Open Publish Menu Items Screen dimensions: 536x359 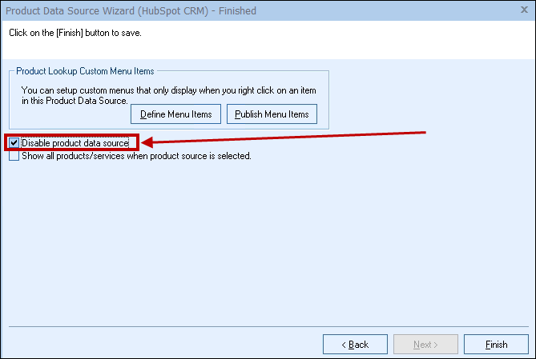272,114
